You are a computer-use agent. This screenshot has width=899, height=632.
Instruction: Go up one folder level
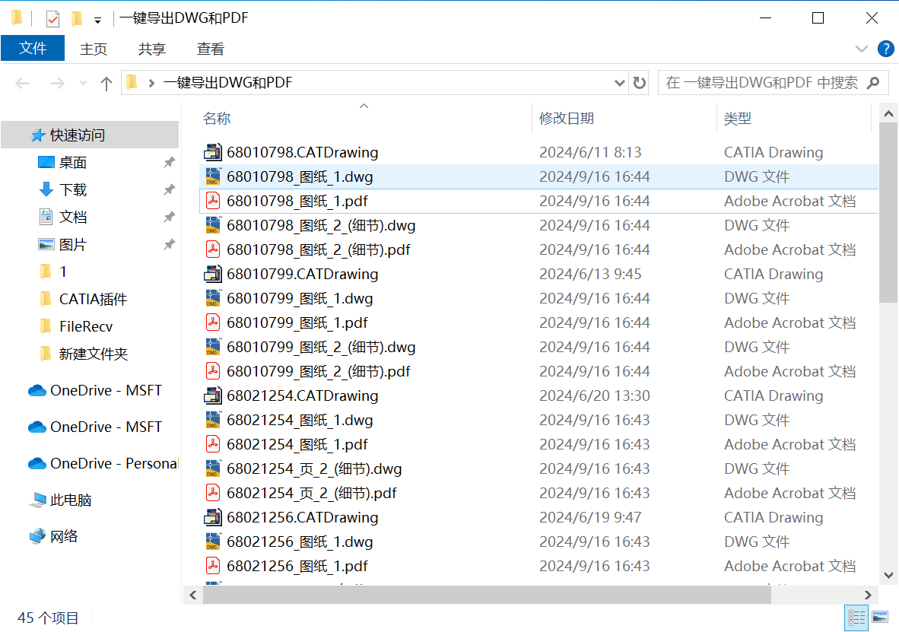[106, 83]
